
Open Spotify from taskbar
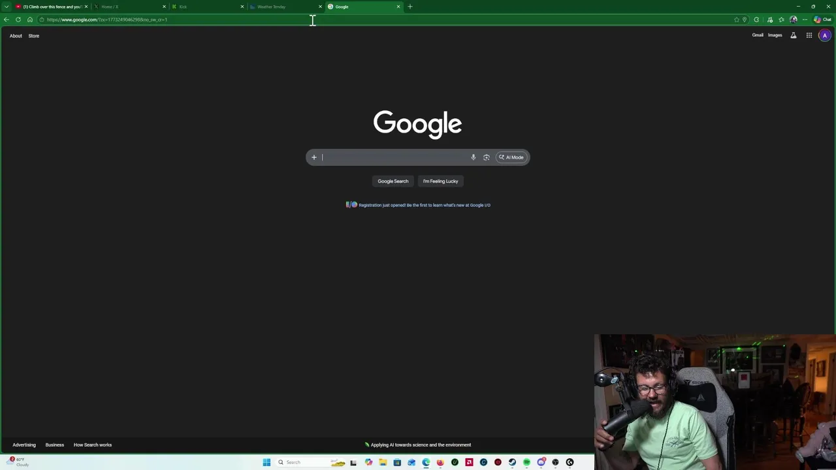point(526,462)
